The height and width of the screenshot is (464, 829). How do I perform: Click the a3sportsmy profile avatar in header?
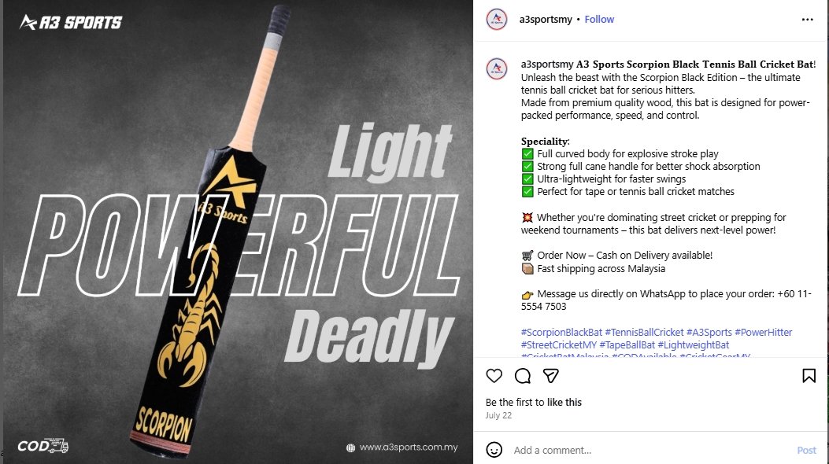pyautogui.click(x=496, y=19)
